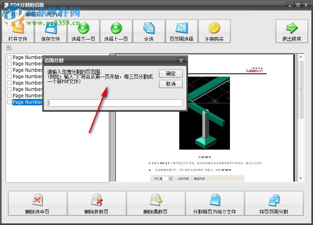Select the blue highlighted Page Number entry
The width and height of the screenshot is (313, 225).
(27, 102)
